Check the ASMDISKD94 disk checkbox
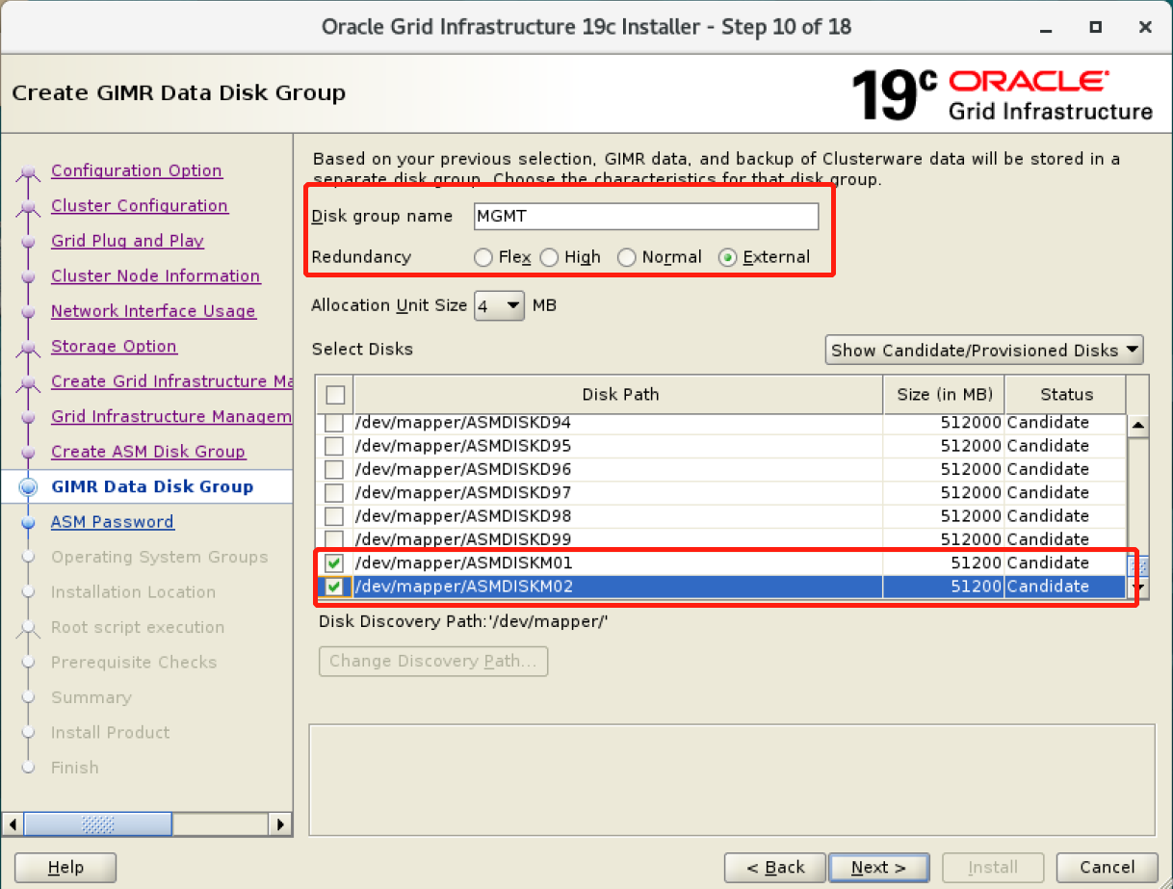Viewport: 1173px width, 889px height. (x=333, y=423)
